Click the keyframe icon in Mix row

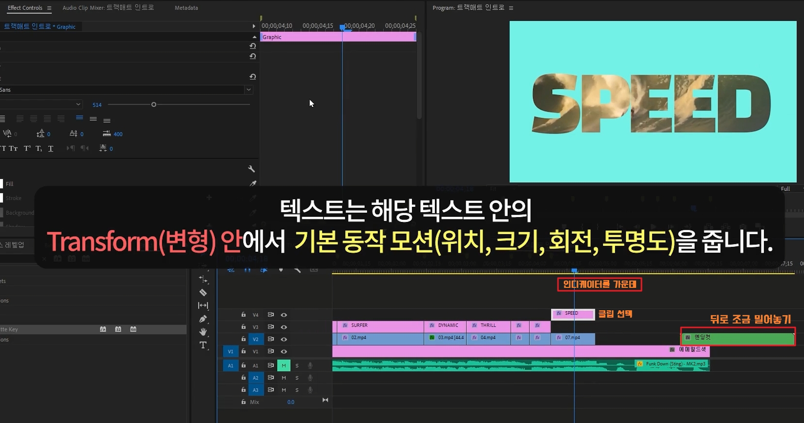(x=325, y=400)
